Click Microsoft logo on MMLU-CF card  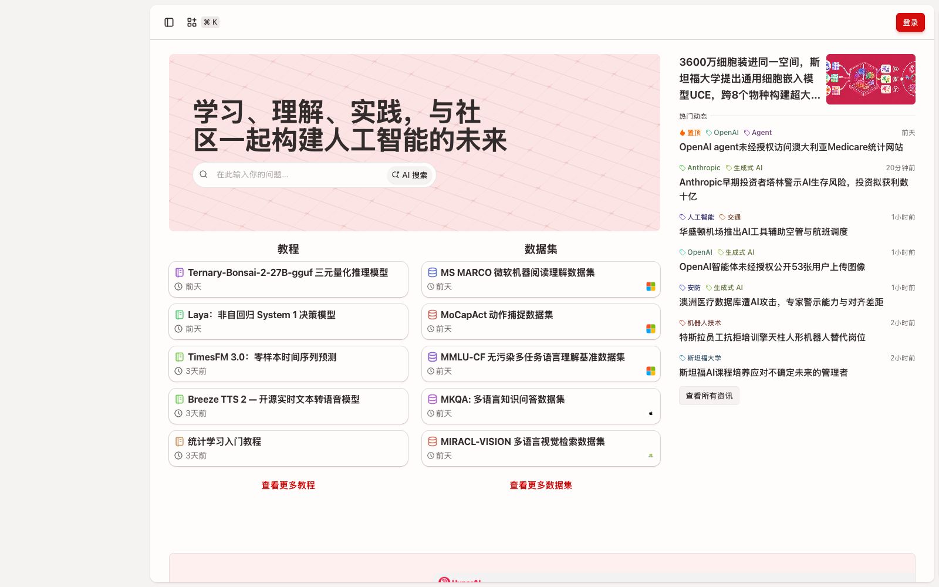[651, 371]
